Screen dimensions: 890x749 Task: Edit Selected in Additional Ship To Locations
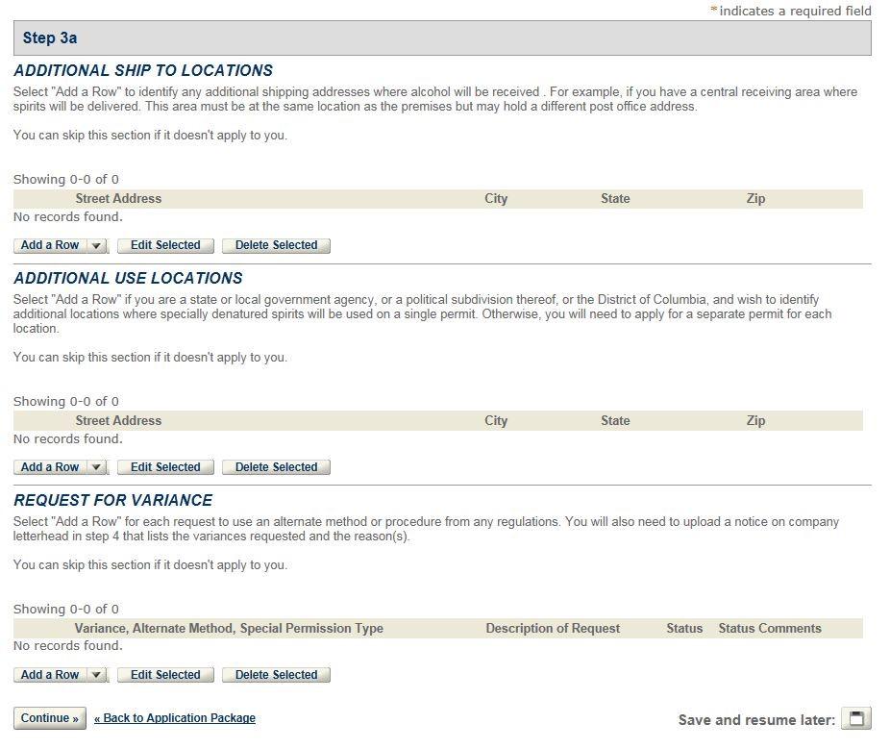[165, 245]
